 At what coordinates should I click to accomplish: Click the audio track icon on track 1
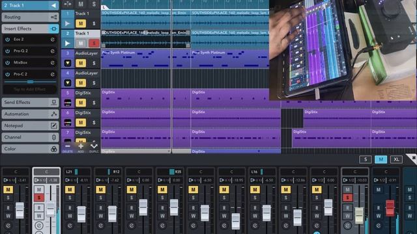coord(68,23)
